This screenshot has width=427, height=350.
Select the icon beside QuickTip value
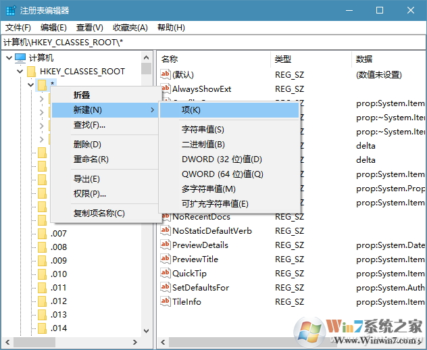[x=166, y=274]
